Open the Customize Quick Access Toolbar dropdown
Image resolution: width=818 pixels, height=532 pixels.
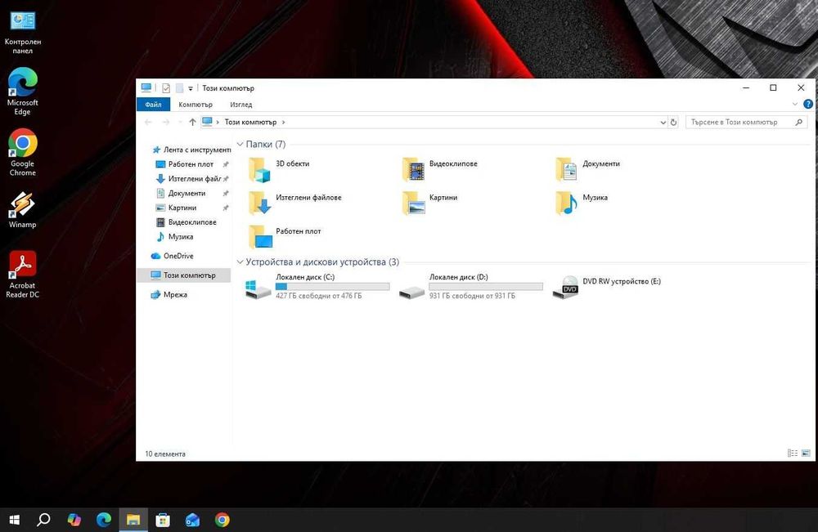click(191, 88)
